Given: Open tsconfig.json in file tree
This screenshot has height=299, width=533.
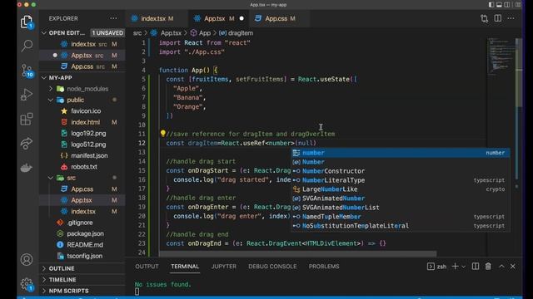Looking at the screenshot, I should (85, 256).
